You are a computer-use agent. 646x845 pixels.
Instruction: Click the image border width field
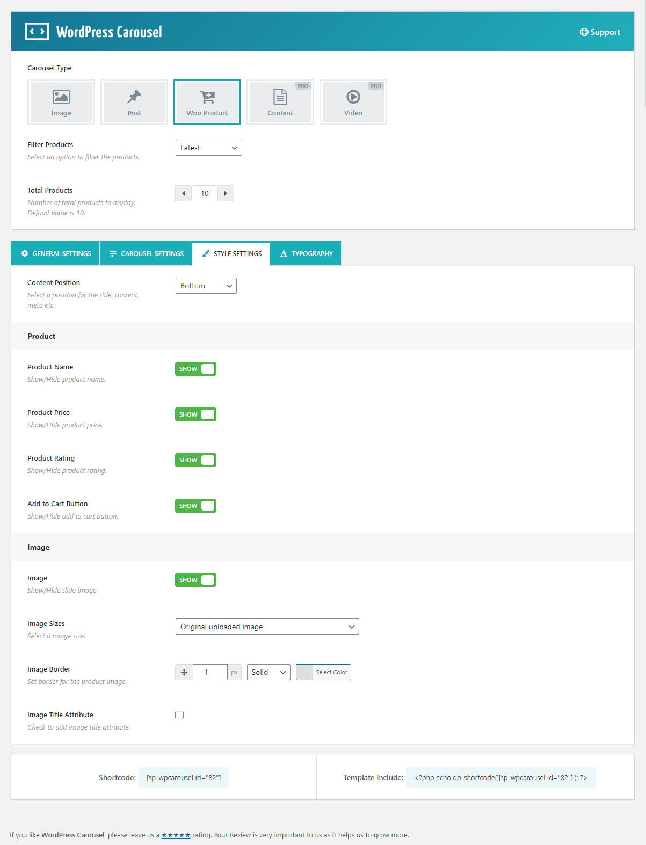[x=210, y=672]
